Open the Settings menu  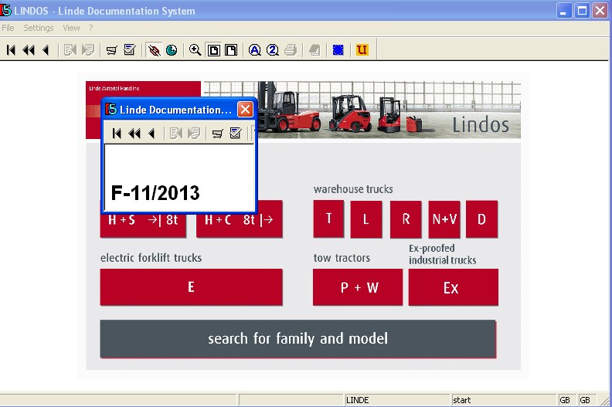tap(39, 28)
